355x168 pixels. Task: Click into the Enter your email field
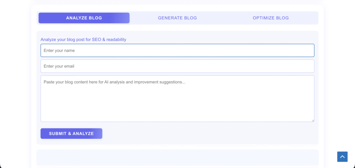coord(177,66)
